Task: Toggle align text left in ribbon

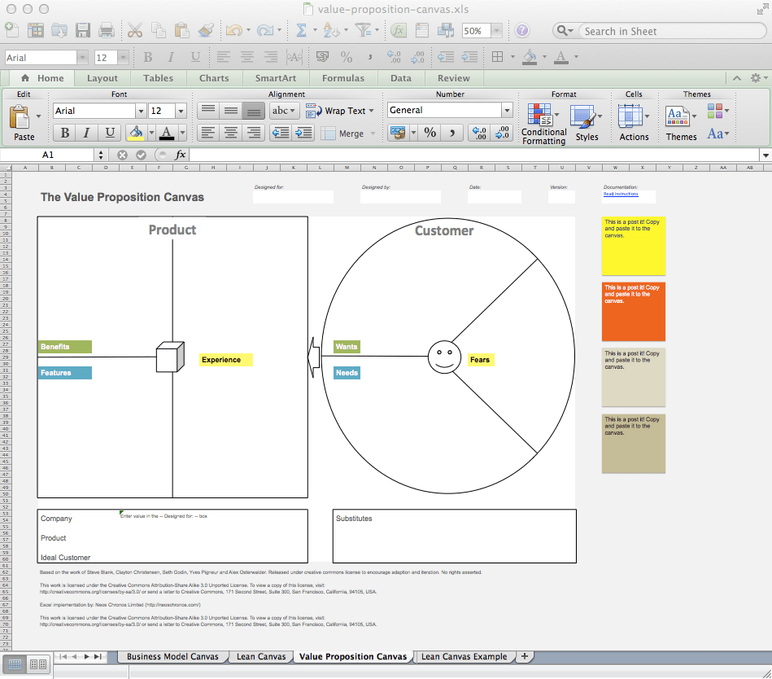Action: (x=208, y=133)
